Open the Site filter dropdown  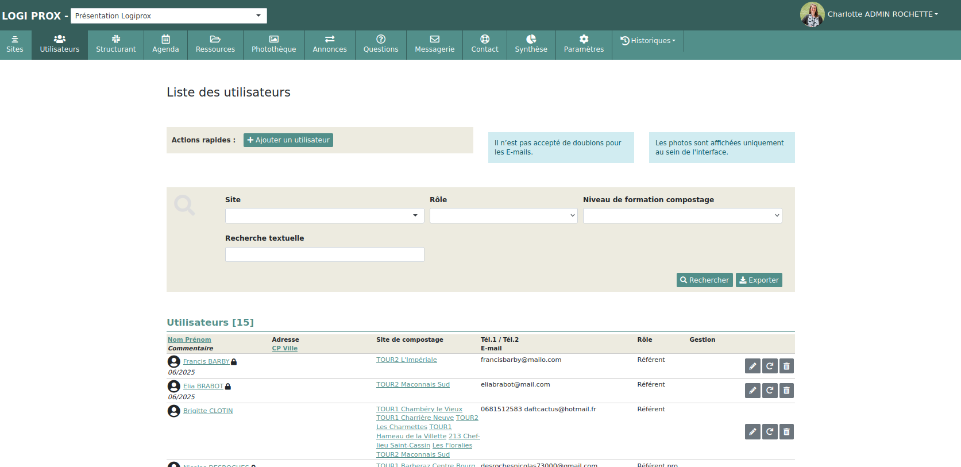tap(325, 215)
